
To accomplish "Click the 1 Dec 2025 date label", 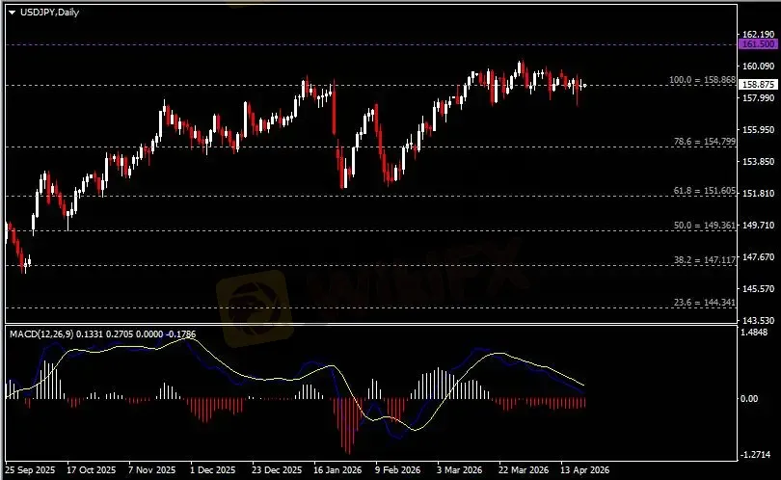I will click(213, 470).
